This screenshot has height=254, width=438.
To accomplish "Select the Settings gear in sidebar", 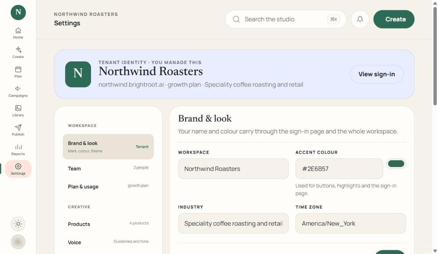I will (18, 169).
